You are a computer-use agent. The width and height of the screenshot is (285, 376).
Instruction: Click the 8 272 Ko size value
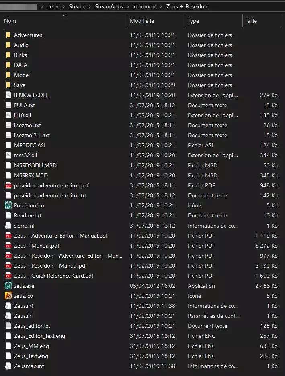266,246
